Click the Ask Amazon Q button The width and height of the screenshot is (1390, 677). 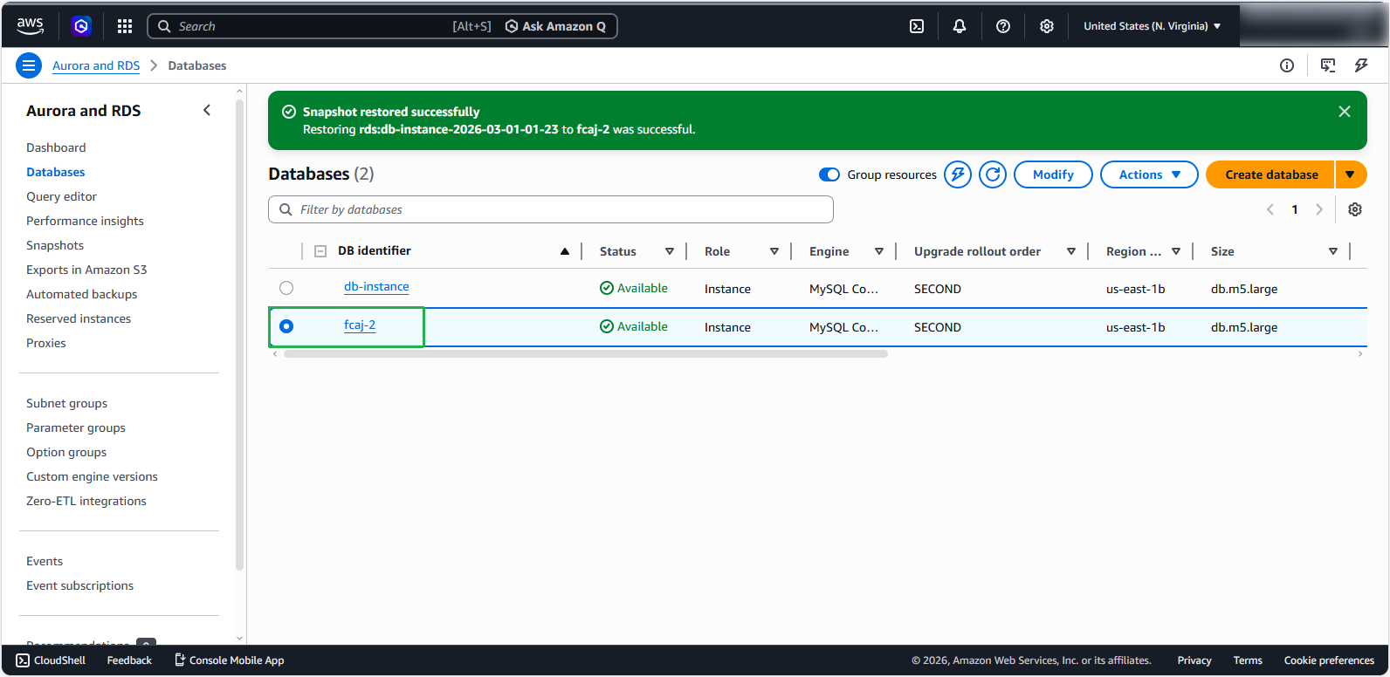555,26
